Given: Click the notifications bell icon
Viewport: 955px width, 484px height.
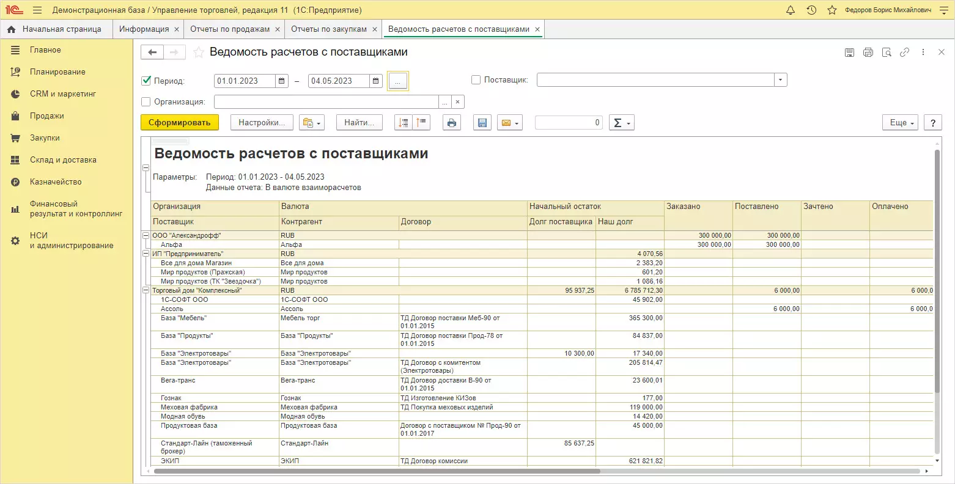Looking at the screenshot, I should (x=791, y=10).
